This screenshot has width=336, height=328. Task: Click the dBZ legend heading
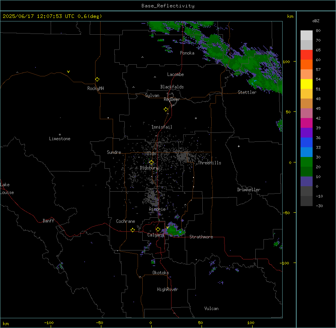click(x=316, y=21)
